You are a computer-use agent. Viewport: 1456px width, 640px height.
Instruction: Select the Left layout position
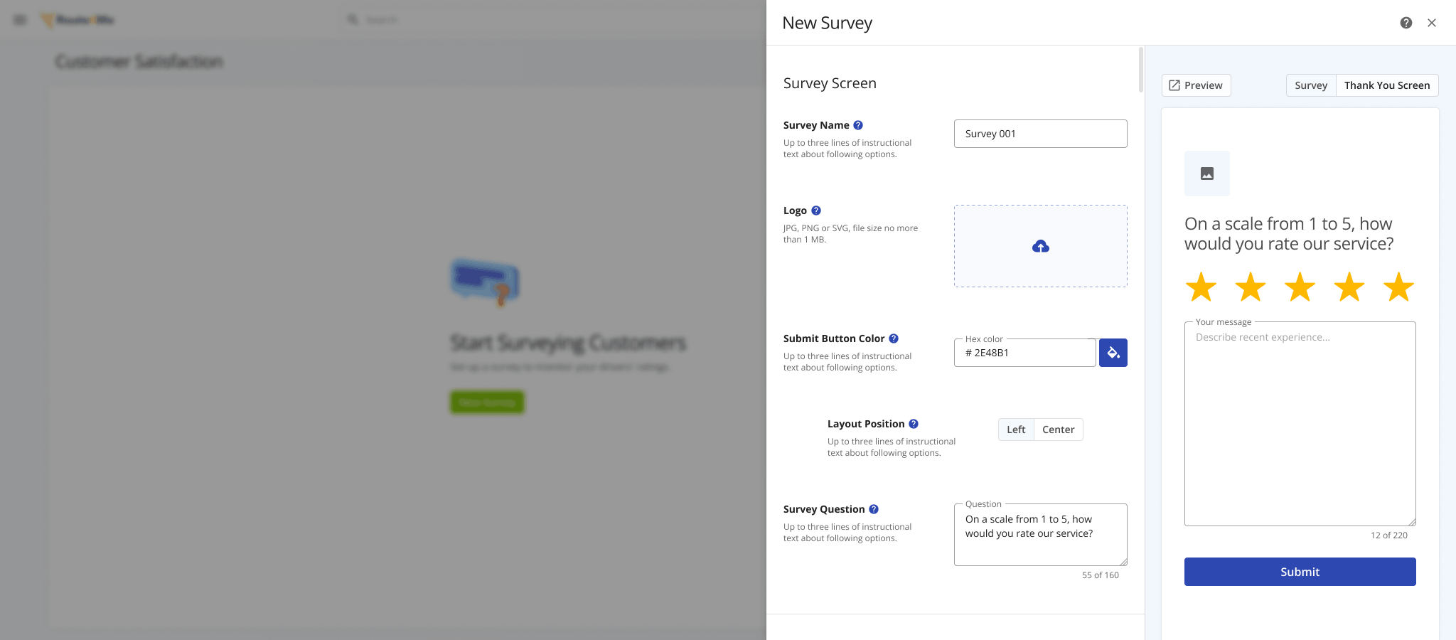(x=1016, y=430)
